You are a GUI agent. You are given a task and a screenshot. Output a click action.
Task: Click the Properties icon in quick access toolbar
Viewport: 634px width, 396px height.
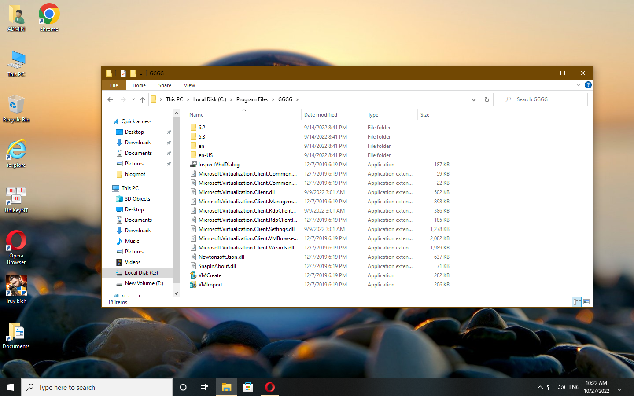coord(123,73)
